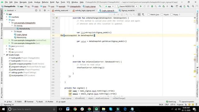Screen dimensions: 199x112
Task: Select HomeActivity in project tree
Action: point(24,29)
